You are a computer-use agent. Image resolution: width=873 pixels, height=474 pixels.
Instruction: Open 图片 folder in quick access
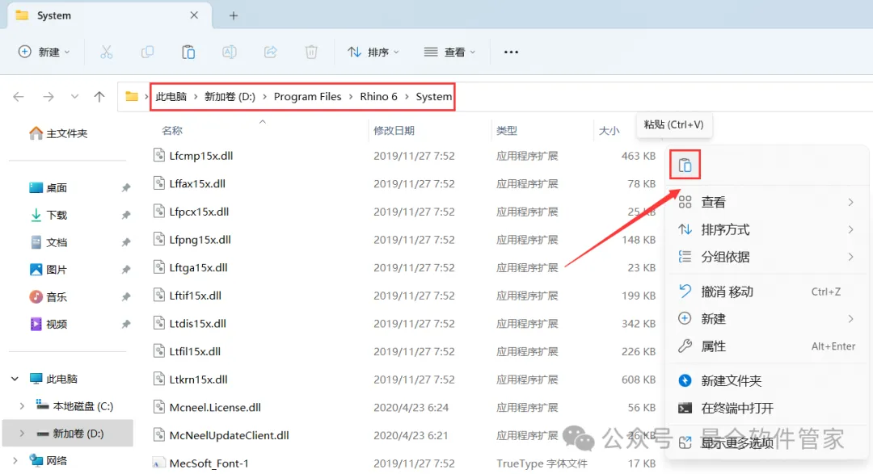48,270
